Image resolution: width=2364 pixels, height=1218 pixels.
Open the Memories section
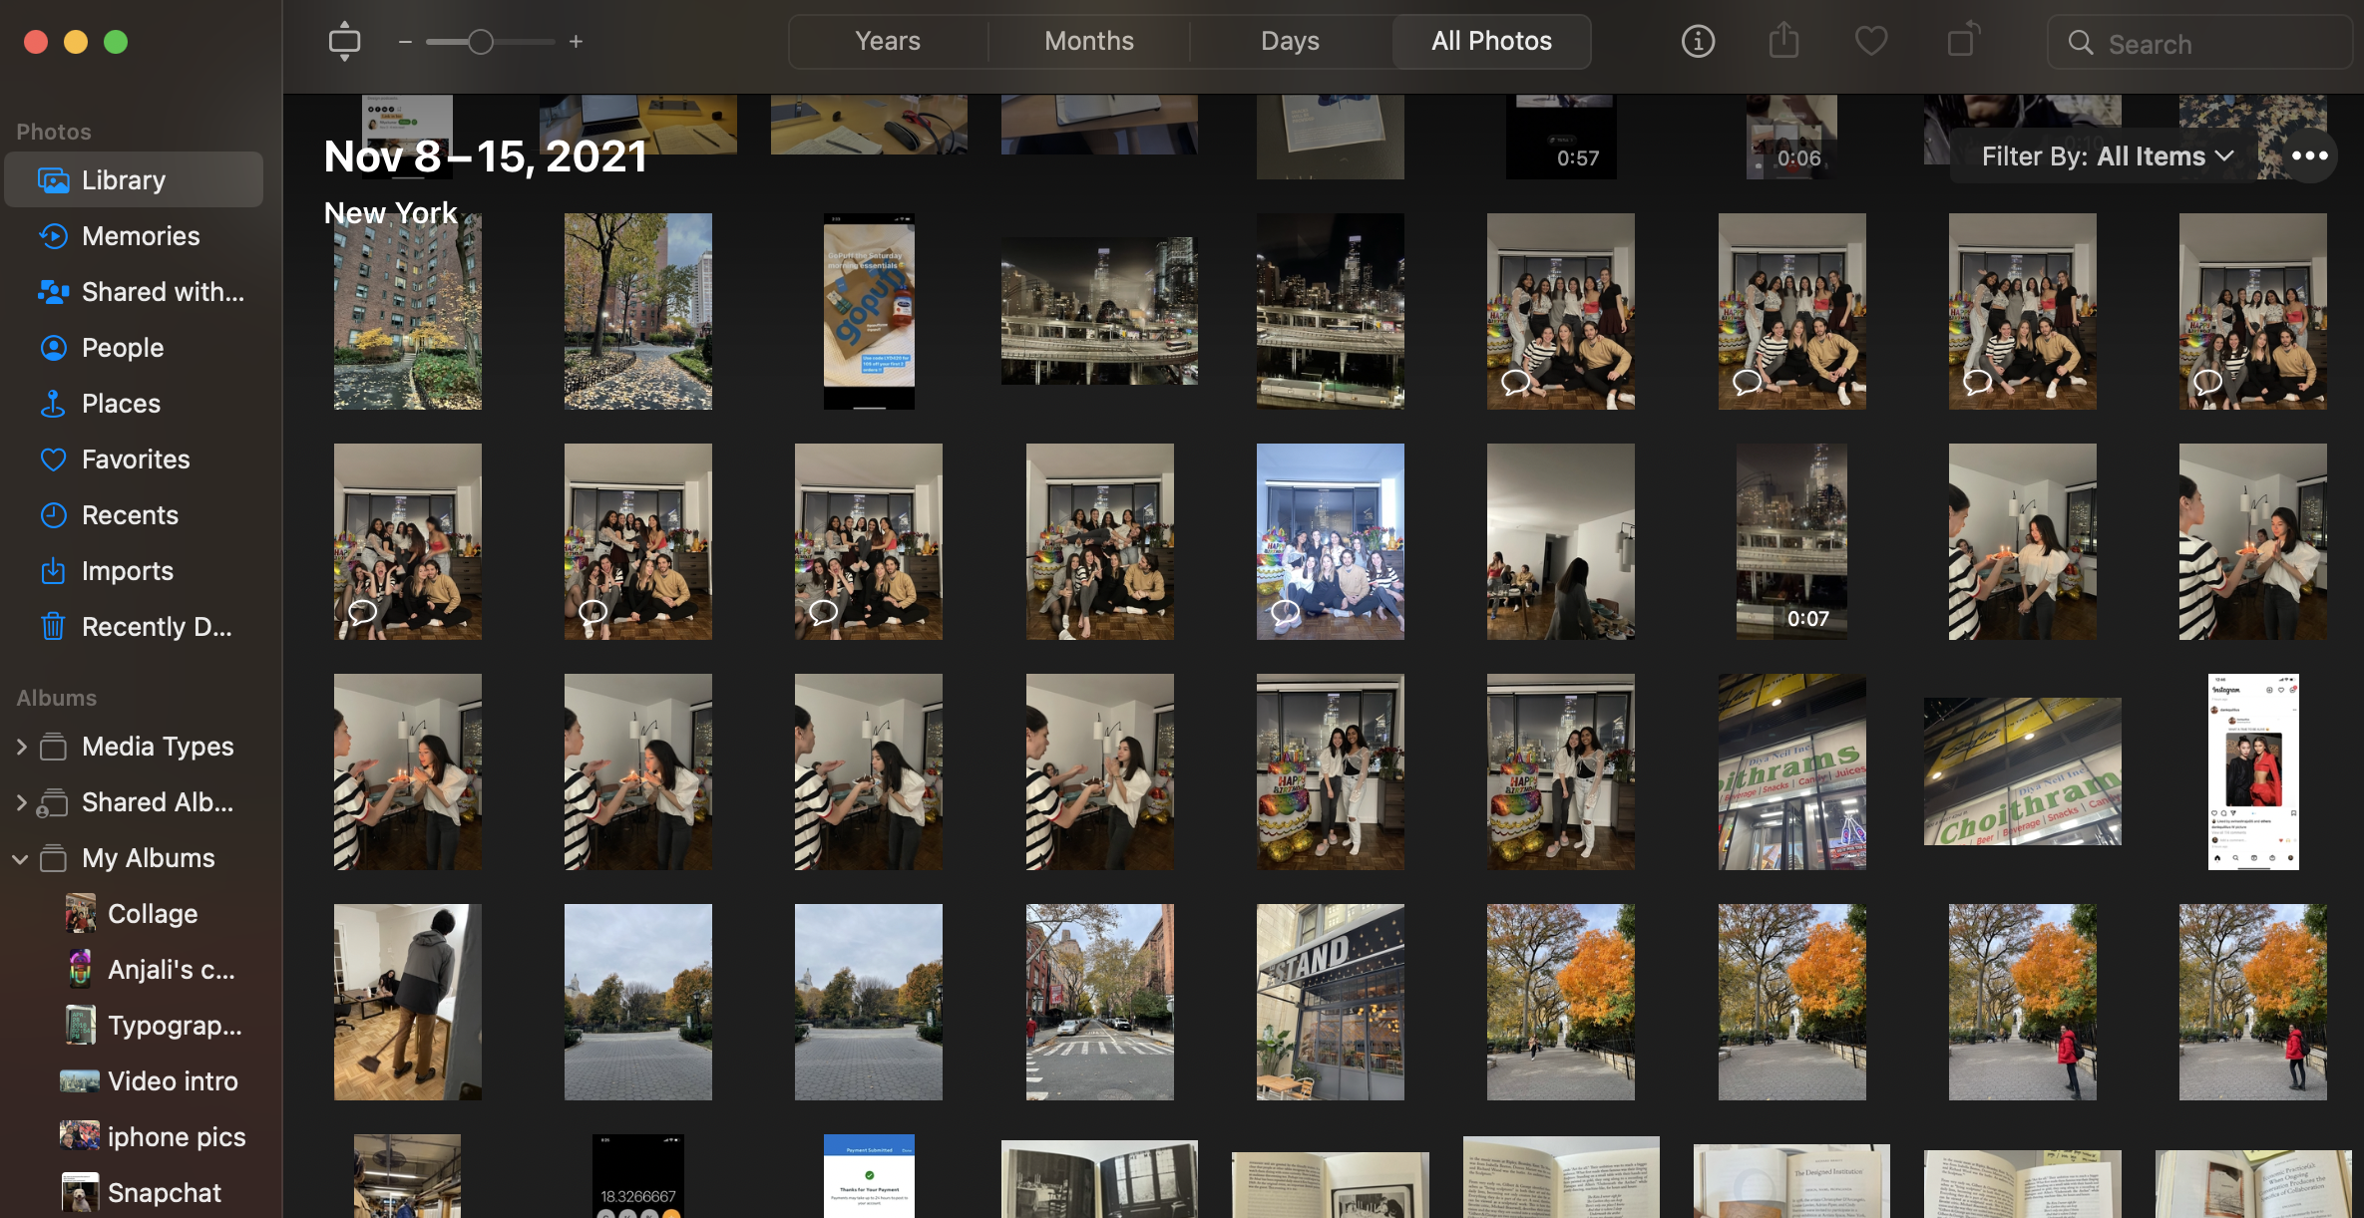(x=140, y=235)
